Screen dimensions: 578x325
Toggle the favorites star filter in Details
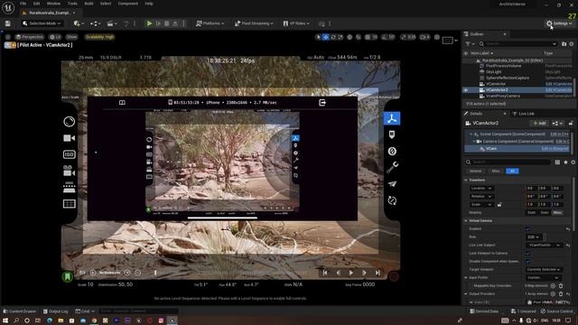(565, 162)
